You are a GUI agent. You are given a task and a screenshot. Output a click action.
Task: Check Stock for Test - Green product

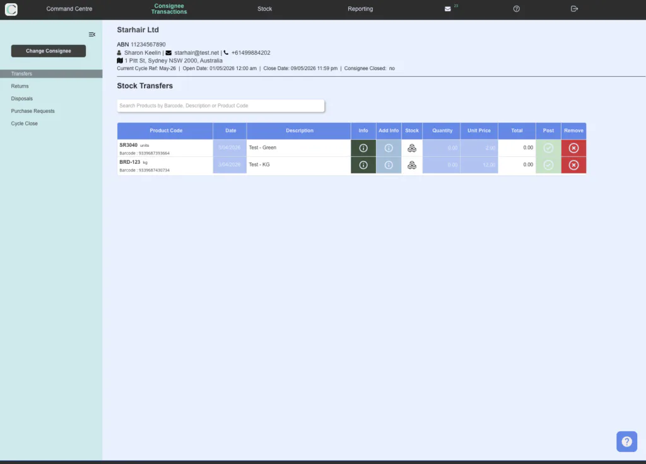click(x=411, y=148)
